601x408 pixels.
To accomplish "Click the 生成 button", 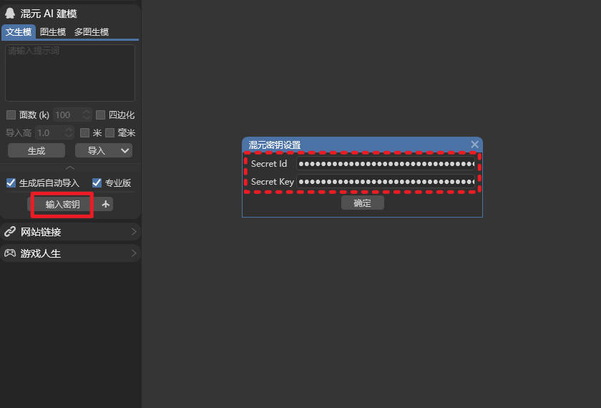I will coord(36,150).
